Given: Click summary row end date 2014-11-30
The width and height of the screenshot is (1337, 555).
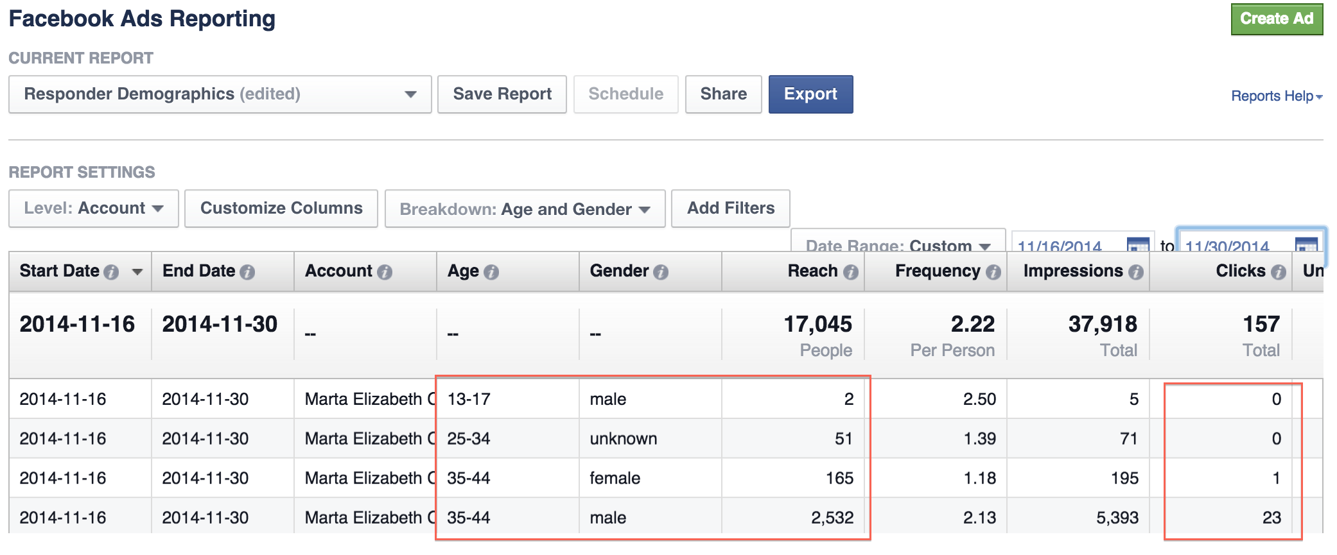Looking at the screenshot, I should [220, 325].
